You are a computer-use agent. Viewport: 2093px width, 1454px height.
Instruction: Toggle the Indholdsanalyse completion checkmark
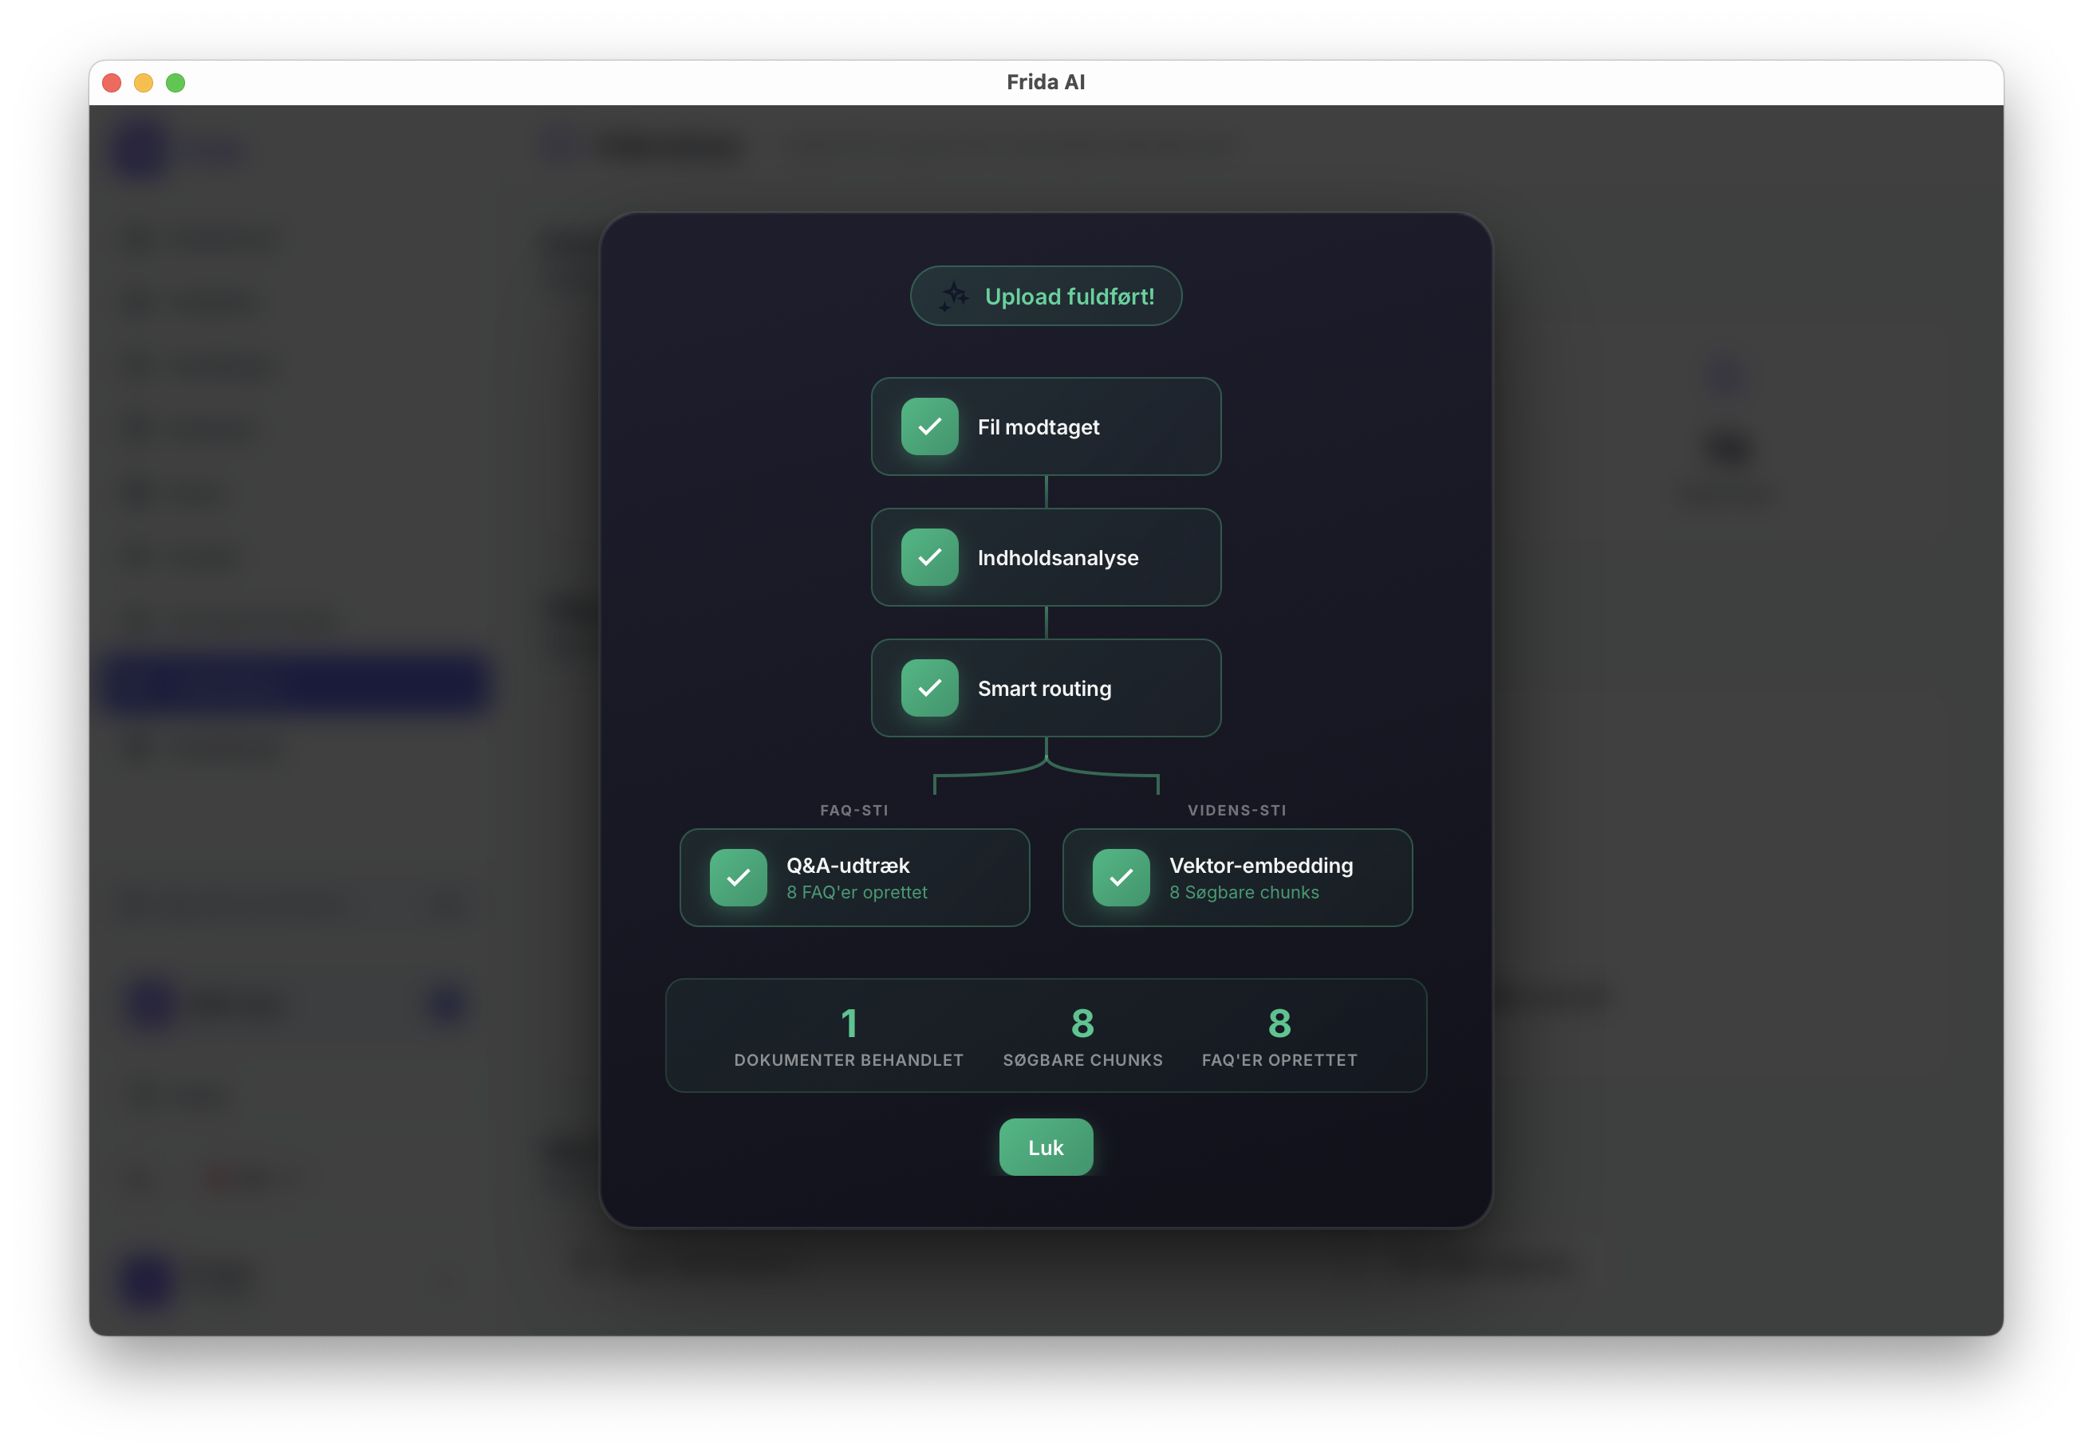coord(930,557)
